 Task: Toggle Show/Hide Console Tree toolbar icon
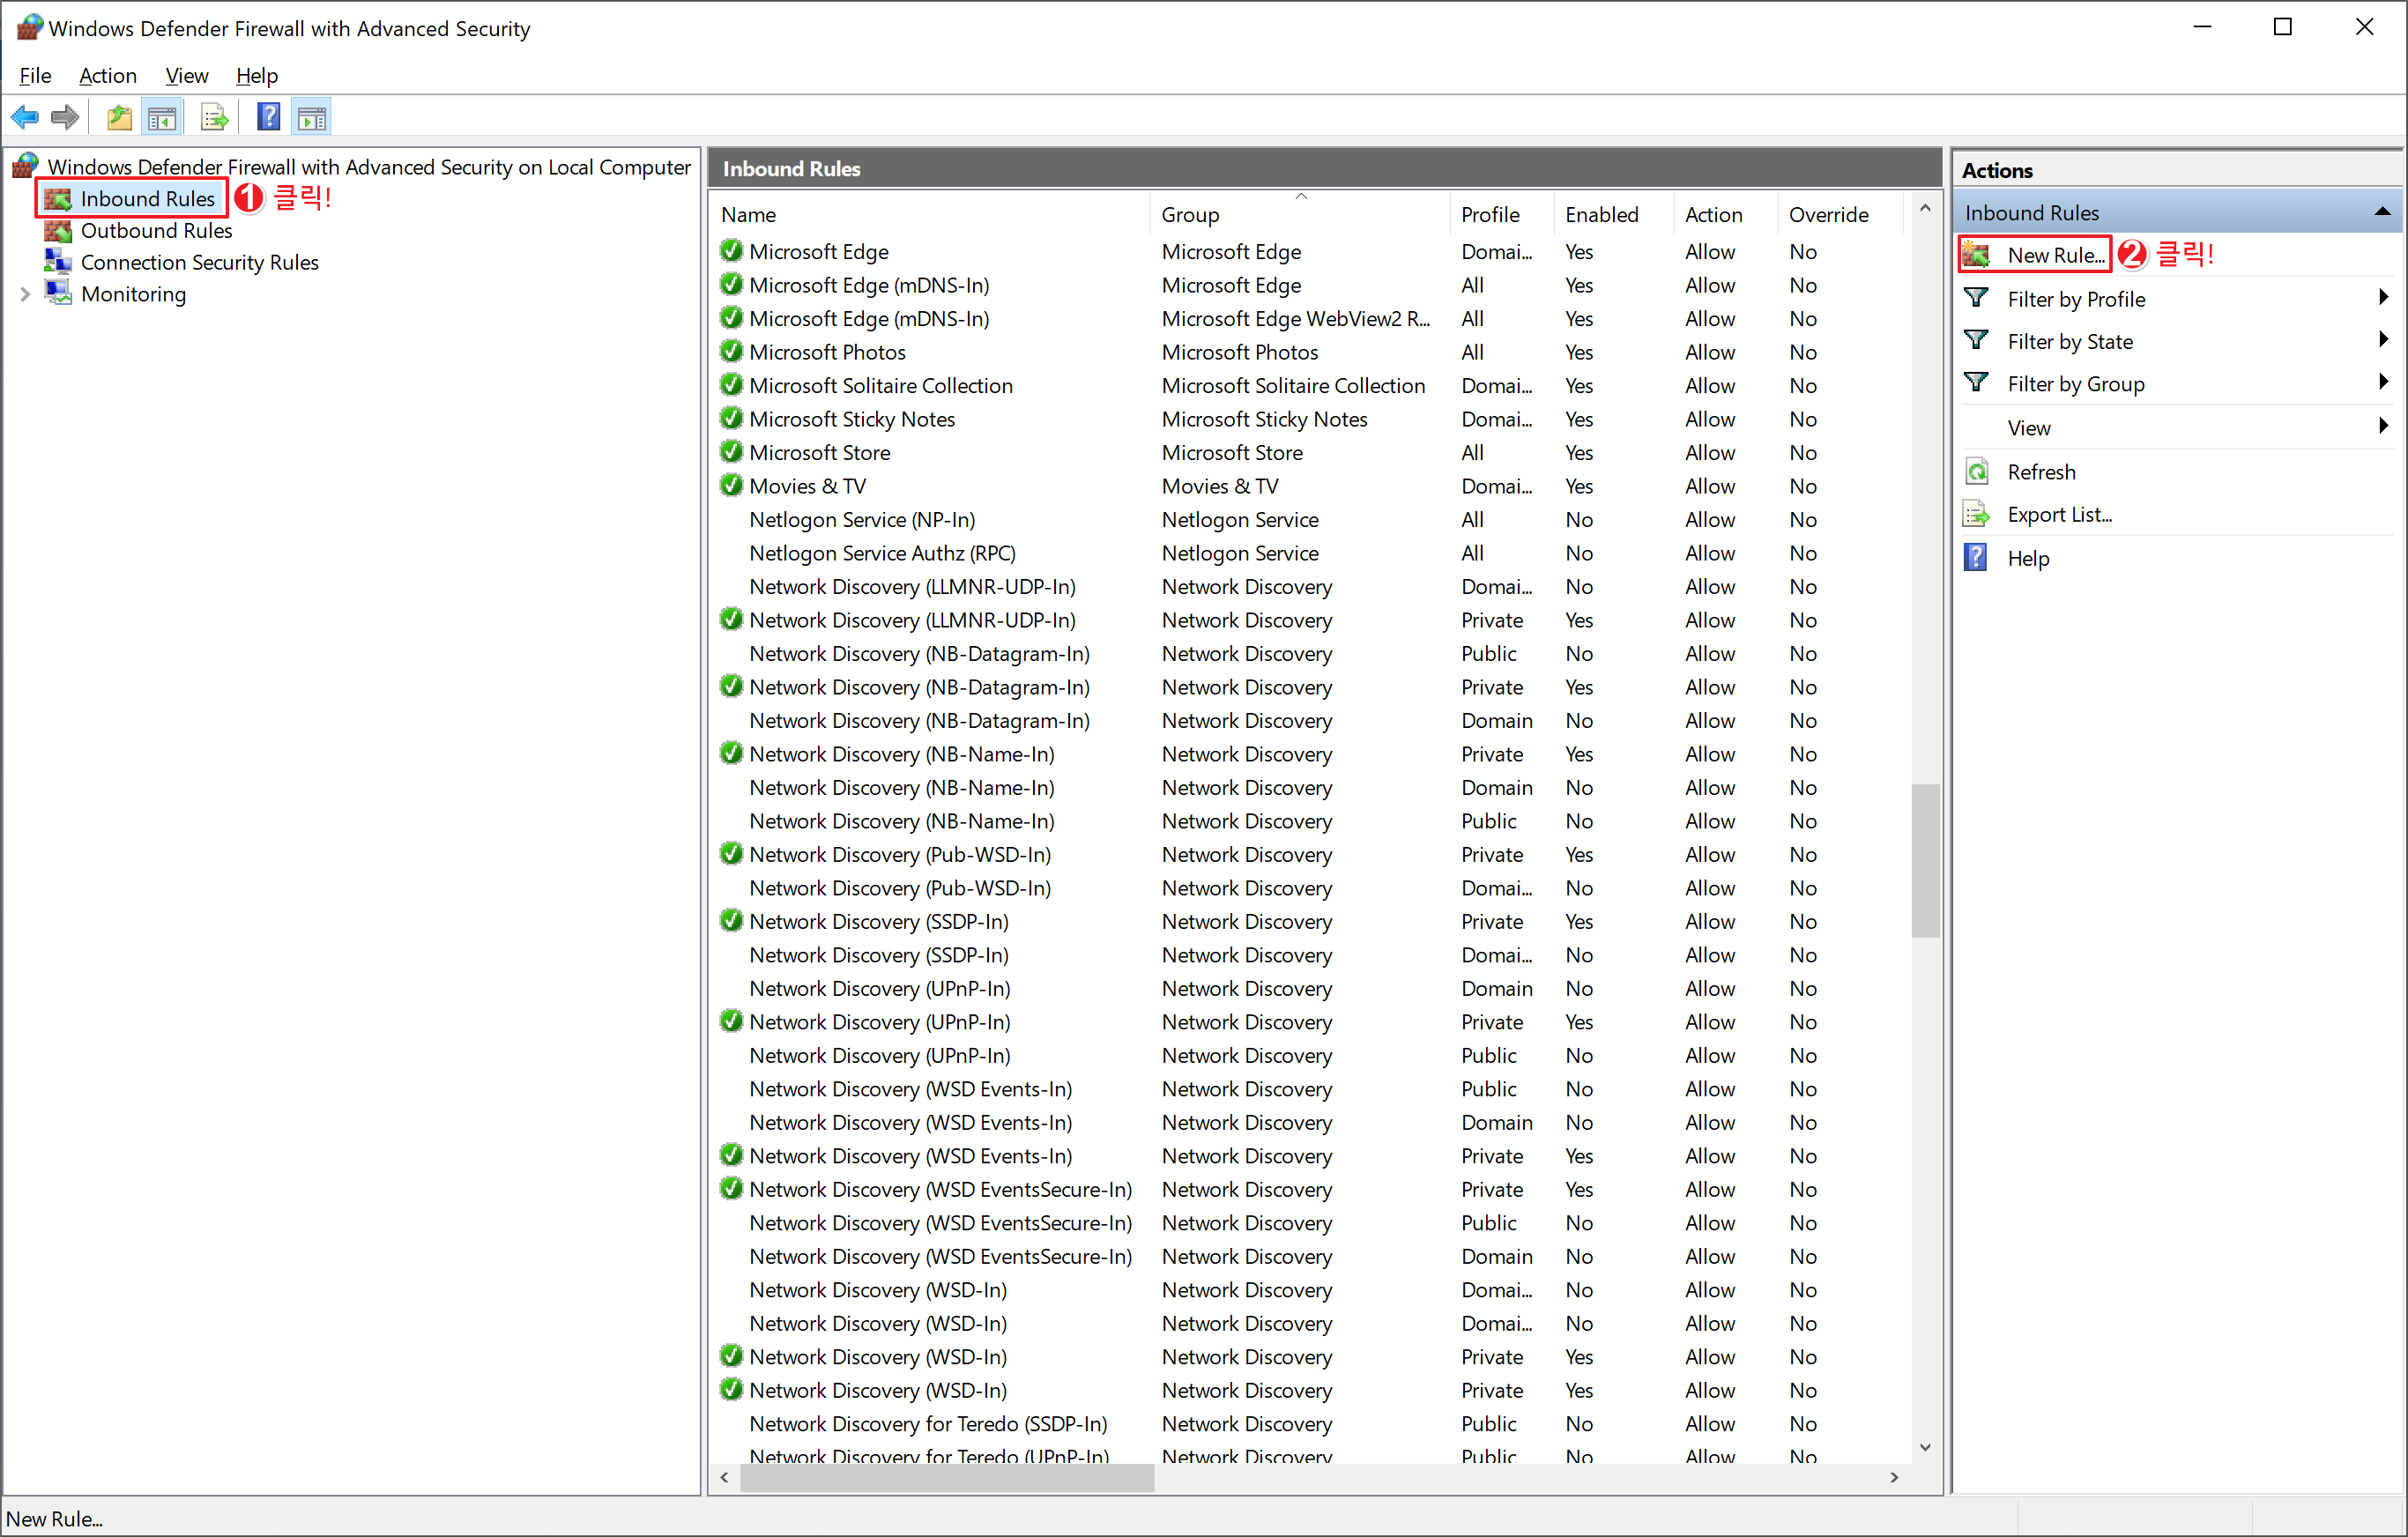162,118
